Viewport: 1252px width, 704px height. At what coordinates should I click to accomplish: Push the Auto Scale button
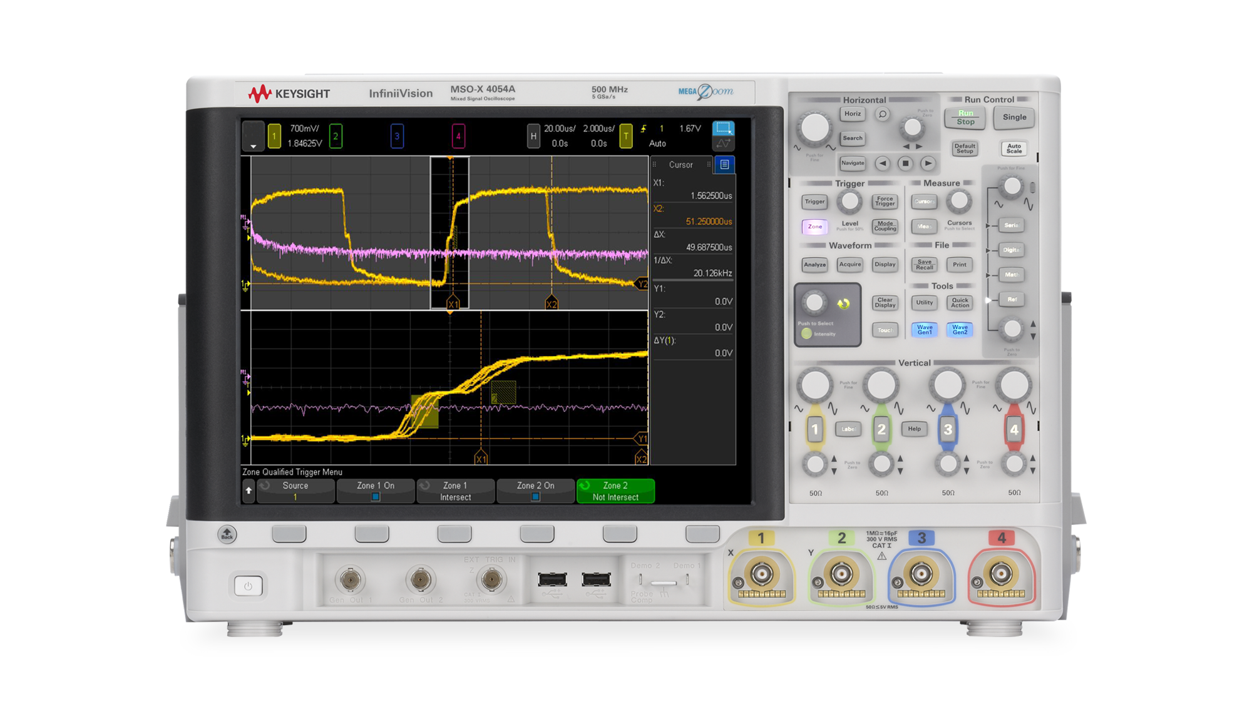[x=1013, y=148]
